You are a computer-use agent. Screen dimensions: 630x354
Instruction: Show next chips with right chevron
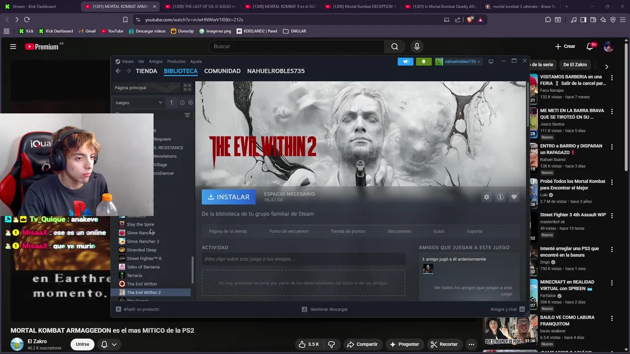pyautogui.click(x=606, y=67)
